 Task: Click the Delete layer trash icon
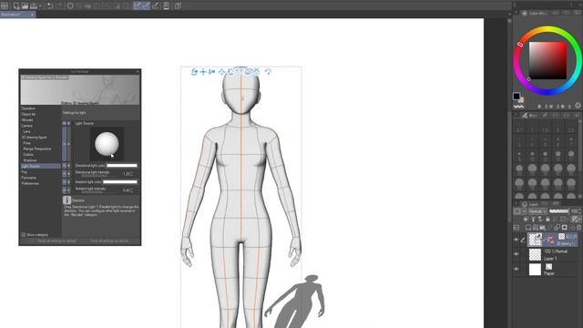coord(578,228)
